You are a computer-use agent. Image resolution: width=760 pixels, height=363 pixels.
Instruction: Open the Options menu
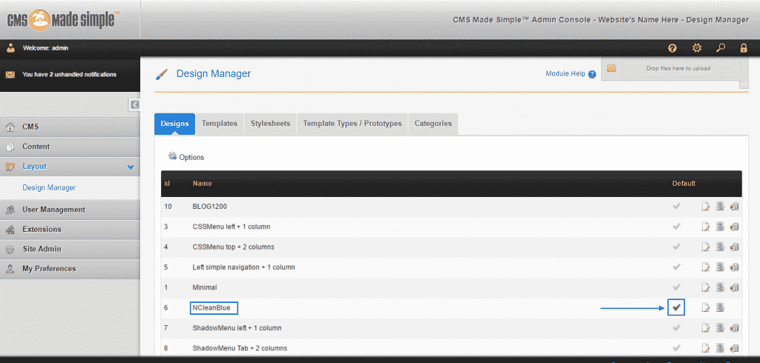click(186, 157)
